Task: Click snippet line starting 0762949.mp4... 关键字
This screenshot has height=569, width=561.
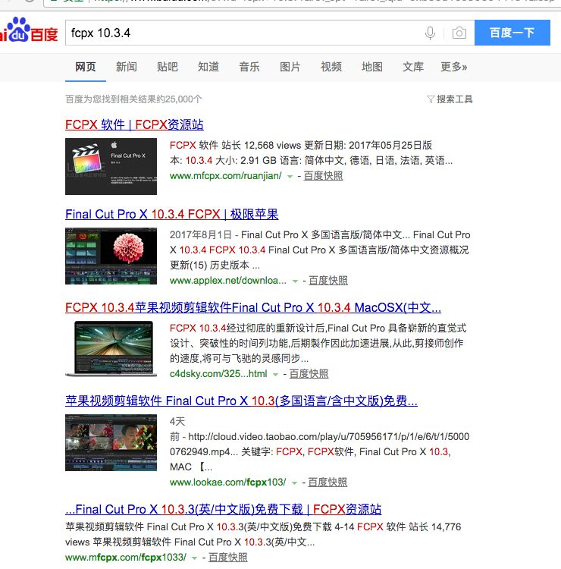Action: pos(310,452)
